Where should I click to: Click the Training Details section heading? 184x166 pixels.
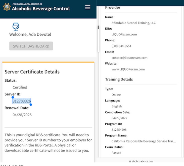click(x=119, y=79)
